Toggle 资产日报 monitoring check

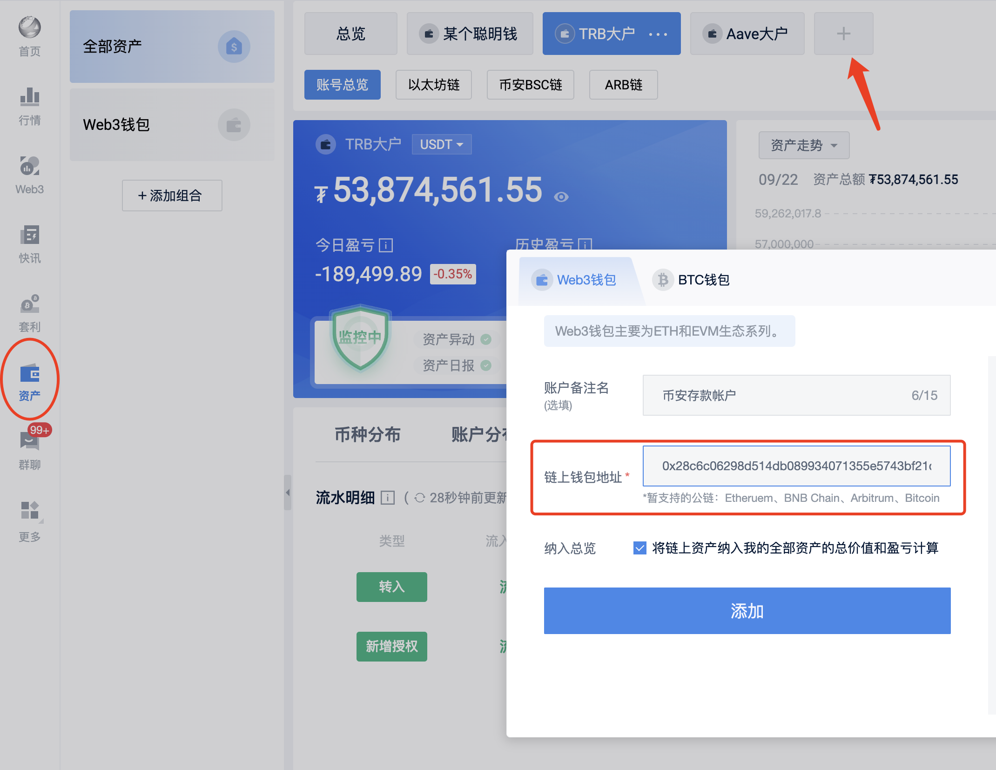click(486, 365)
